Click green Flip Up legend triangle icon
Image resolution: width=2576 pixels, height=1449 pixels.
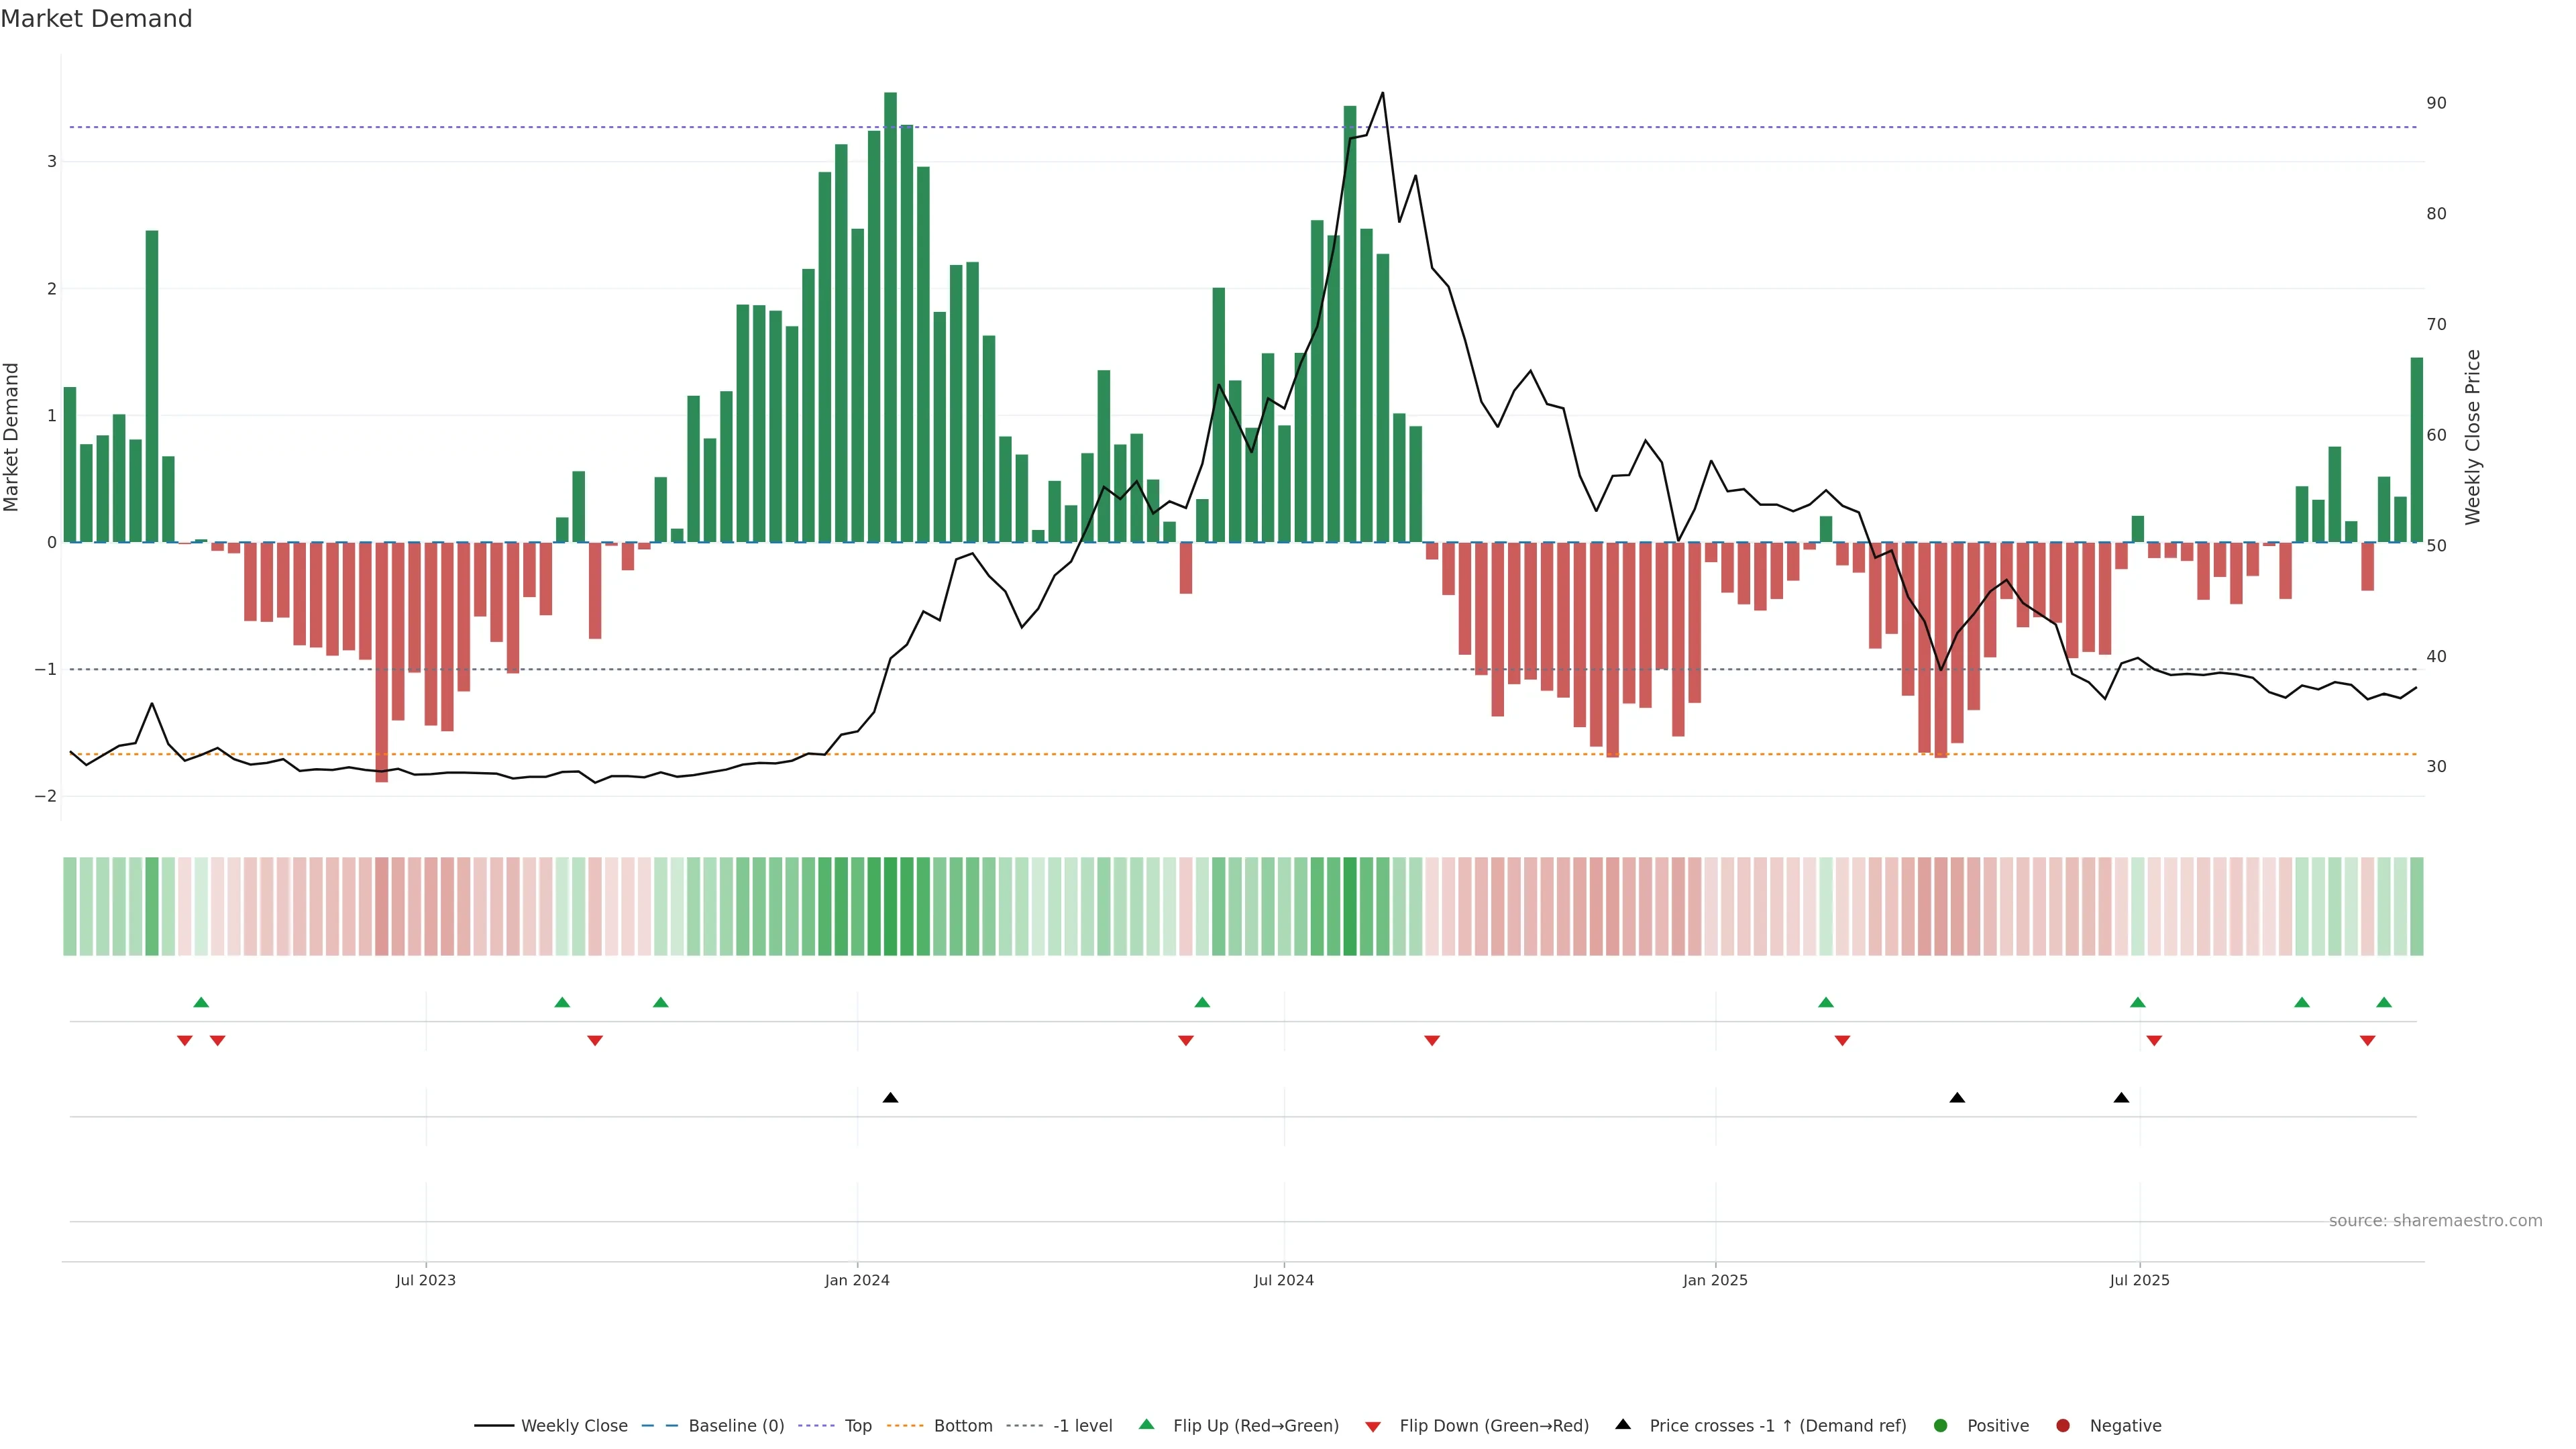point(1147,1424)
